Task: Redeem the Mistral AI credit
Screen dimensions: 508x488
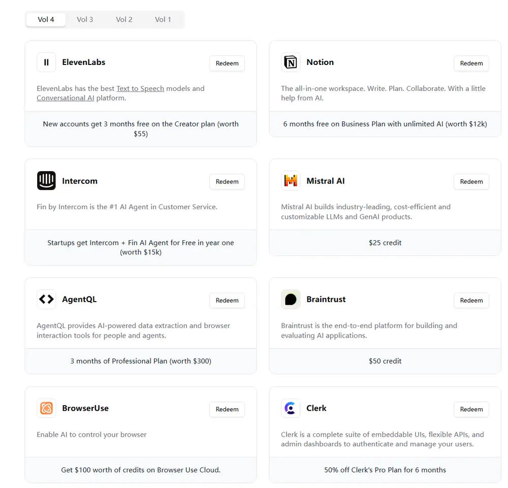Action: [x=471, y=182]
